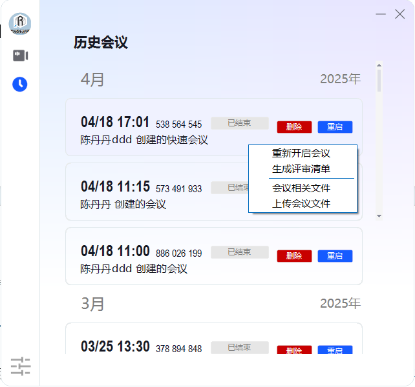Select 重新开启会议 from context menu
The width and height of the screenshot is (415, 387).
(x=301, y=154)
